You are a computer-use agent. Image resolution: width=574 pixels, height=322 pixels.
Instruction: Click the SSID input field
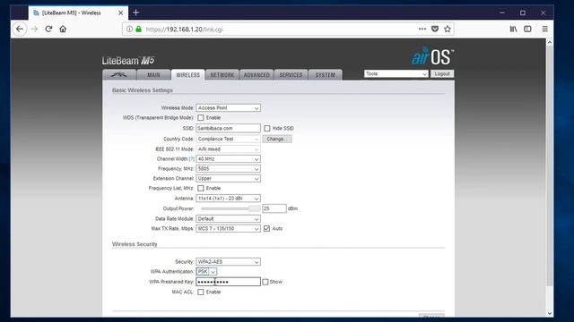tap(228, 128)
